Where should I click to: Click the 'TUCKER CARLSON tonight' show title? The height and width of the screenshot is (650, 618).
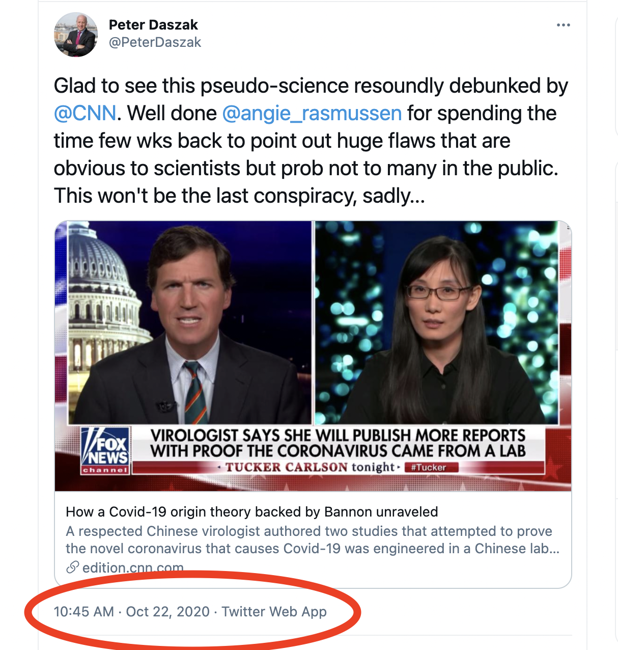click(310, 467)
